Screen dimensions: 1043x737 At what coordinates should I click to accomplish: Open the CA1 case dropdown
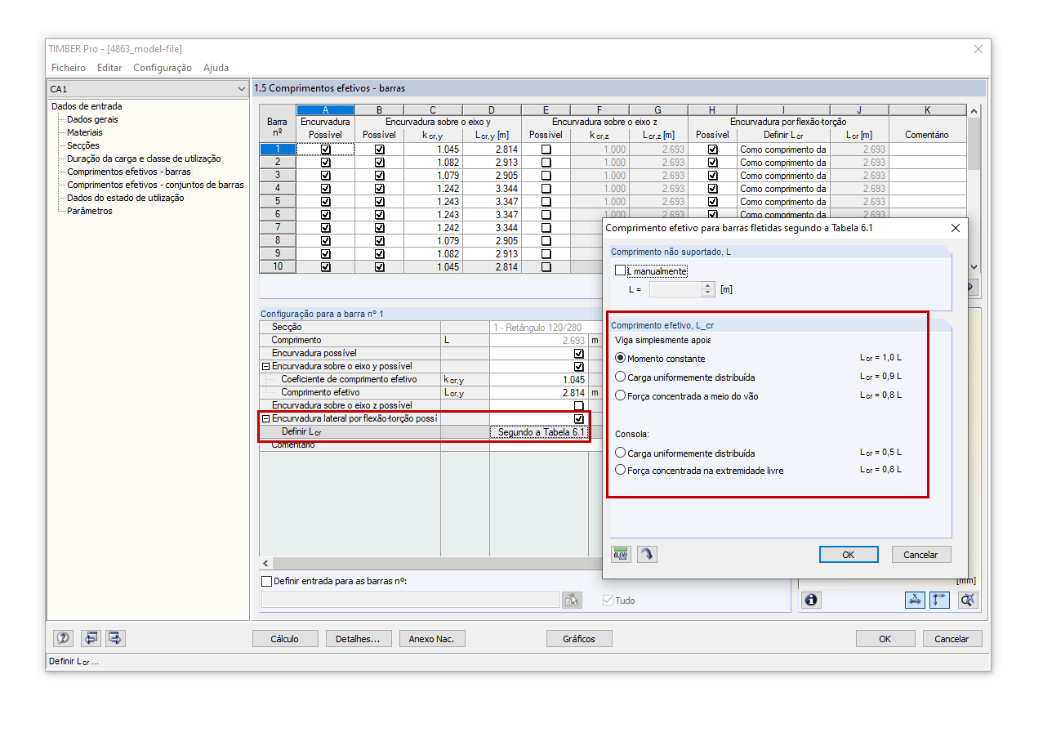click(x=241, y=88)
